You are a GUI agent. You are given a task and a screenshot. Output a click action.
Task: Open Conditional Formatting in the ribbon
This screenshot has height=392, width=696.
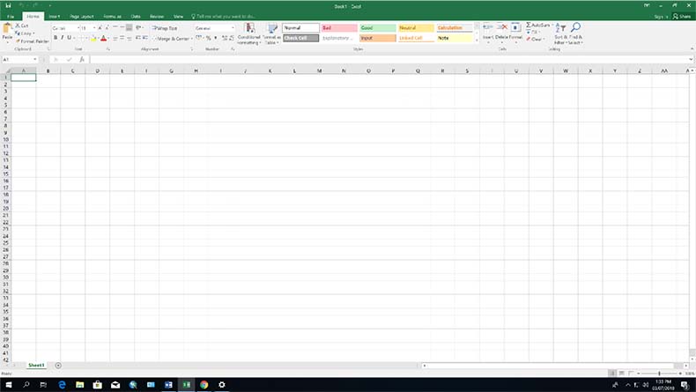(248, 33)
